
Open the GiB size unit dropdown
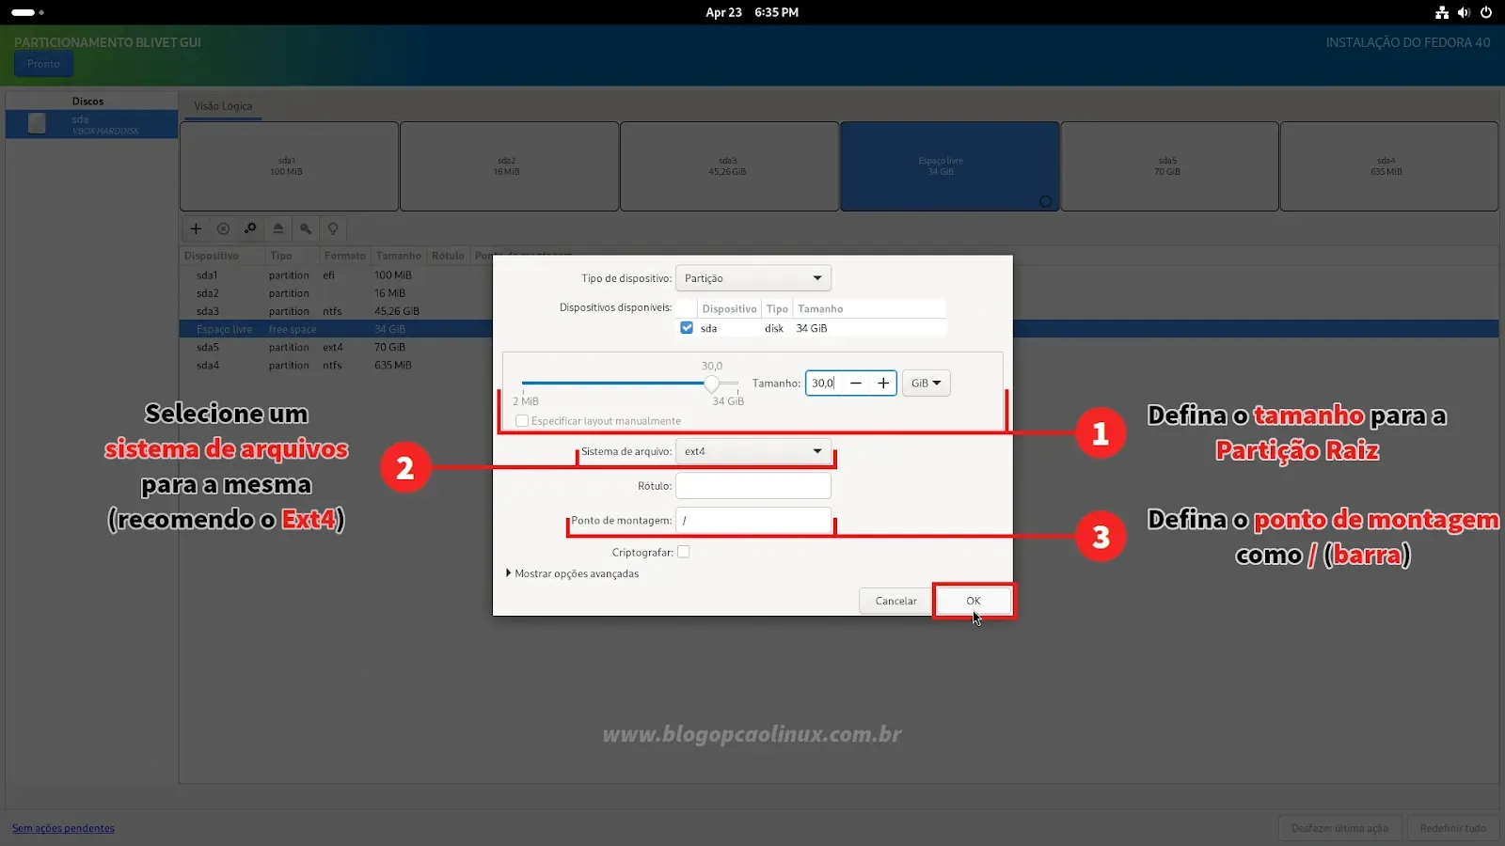(x=927, y=383)
